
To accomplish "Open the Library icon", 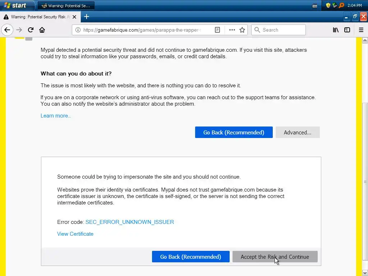I will click(x=336, y=30).
